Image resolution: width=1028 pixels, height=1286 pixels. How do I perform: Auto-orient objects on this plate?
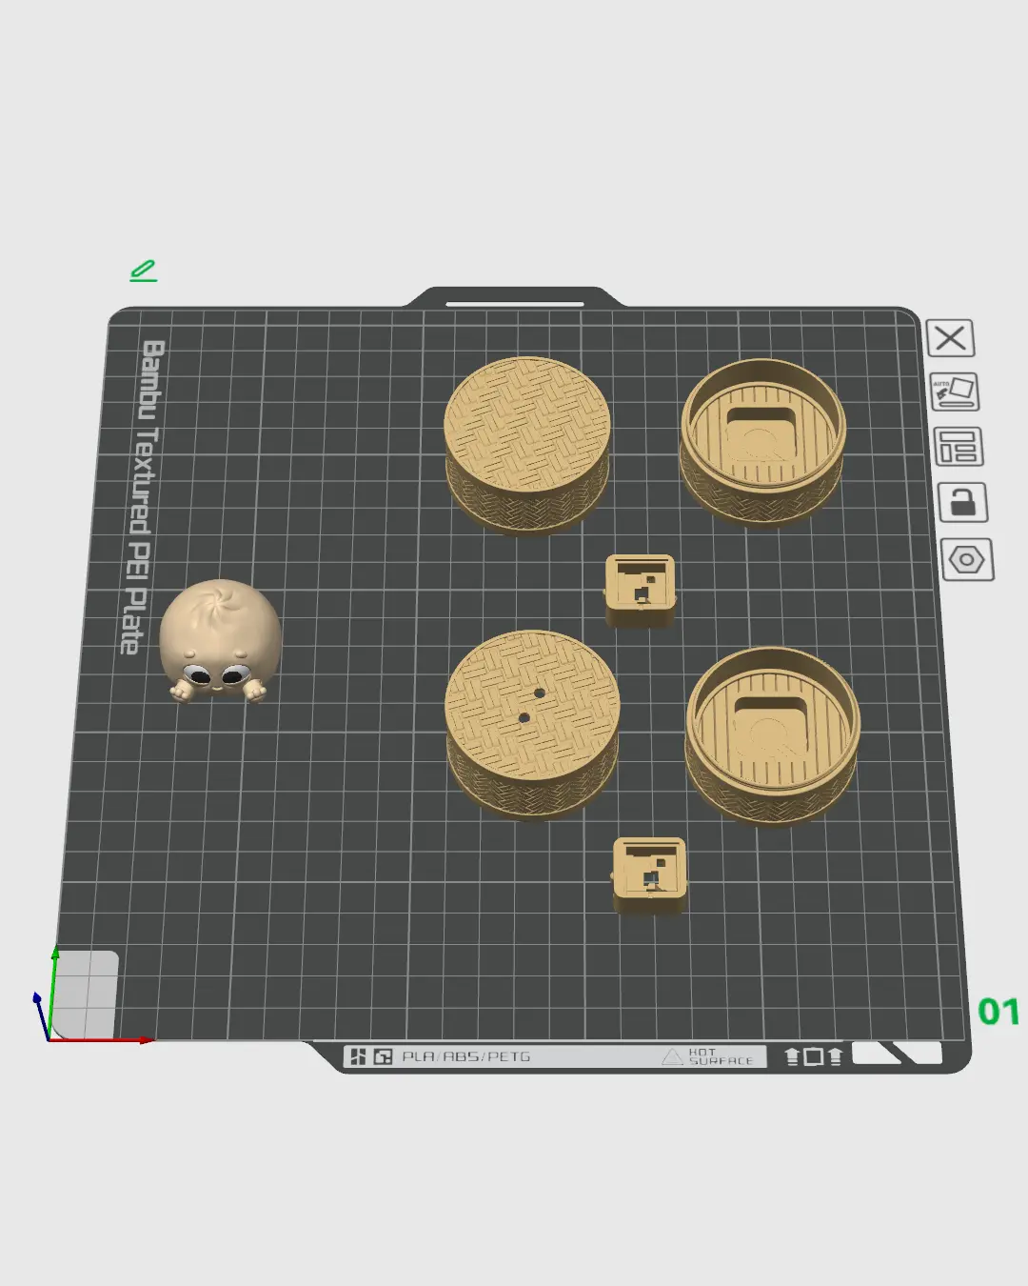tap(954, 392)
